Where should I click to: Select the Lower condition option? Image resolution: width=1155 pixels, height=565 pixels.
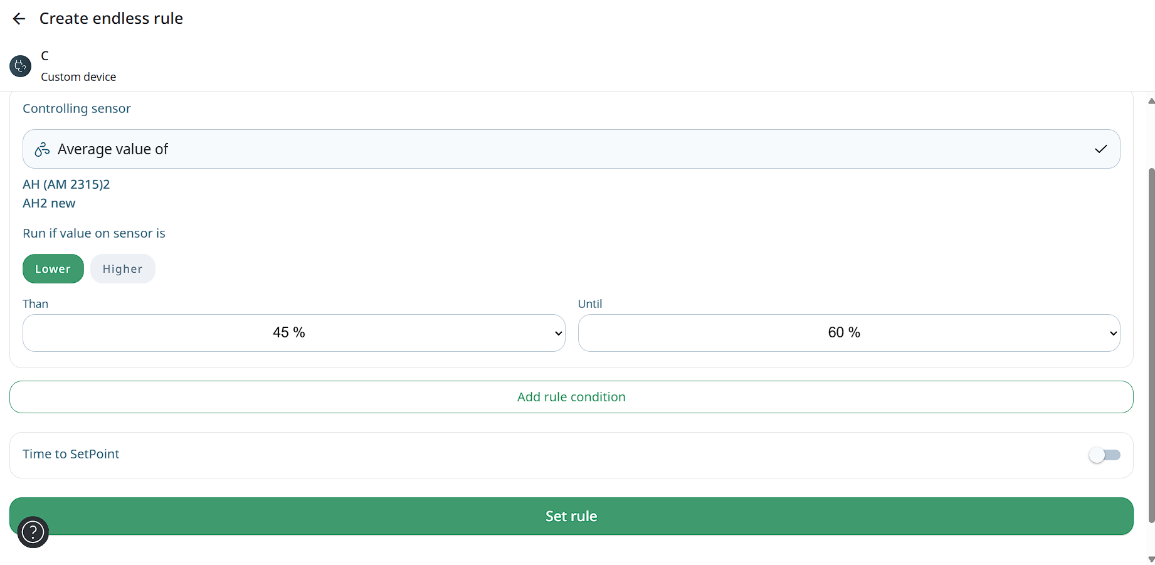click(x=53, y=269)
